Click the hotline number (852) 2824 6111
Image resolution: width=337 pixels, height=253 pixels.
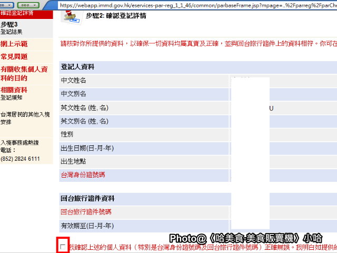coord(20,159)
